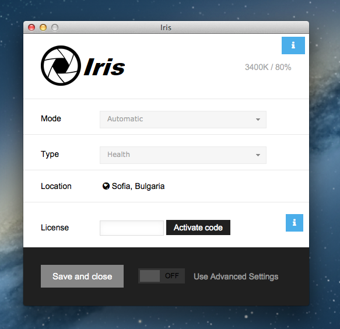Click the globe icon next to Sofia
Screen dimensions: 340x329
pos(106,186)
